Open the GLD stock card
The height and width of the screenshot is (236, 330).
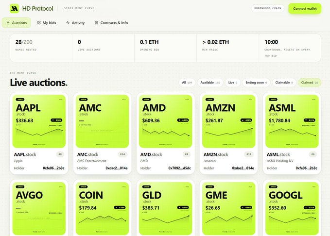tap(165, 208)
